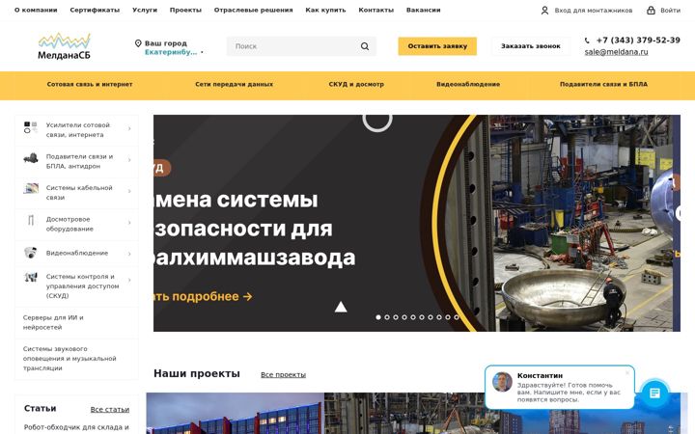This screenshot has width=695, height=434.
Task: Open Серверы для ИИ и нейросетей category
Action: point(76,322)
